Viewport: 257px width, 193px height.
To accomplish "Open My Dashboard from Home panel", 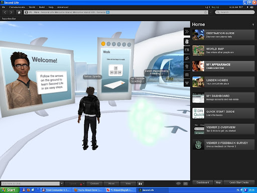I will pyautogui.click(x=223, y=98).
